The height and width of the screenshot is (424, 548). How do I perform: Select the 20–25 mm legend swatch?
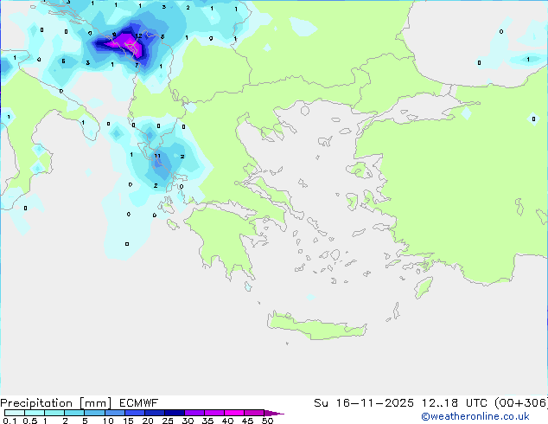(x=154, y=413)
